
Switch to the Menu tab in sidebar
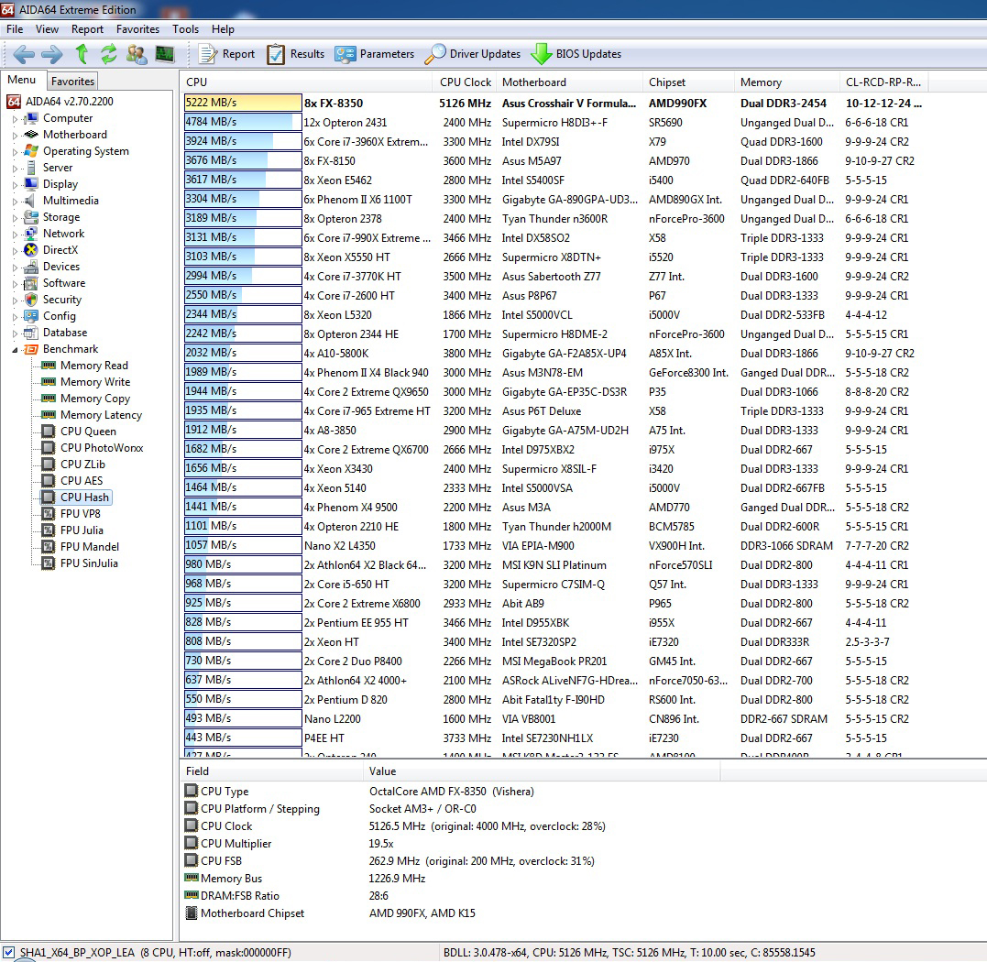pyautogui.click(x=21, y=80)
